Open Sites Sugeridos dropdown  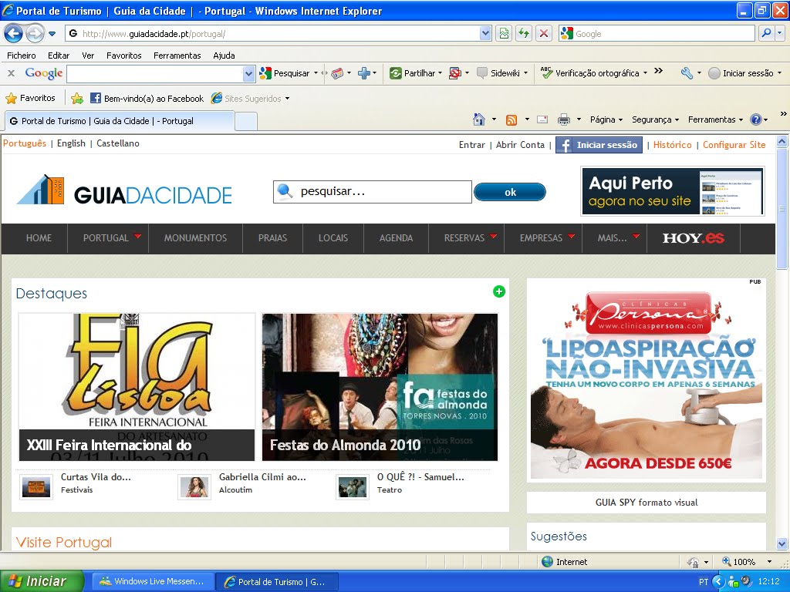pos(251,98)
